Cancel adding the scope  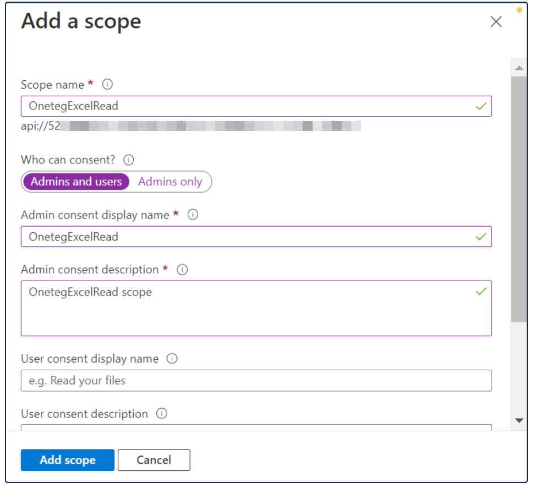154,460
